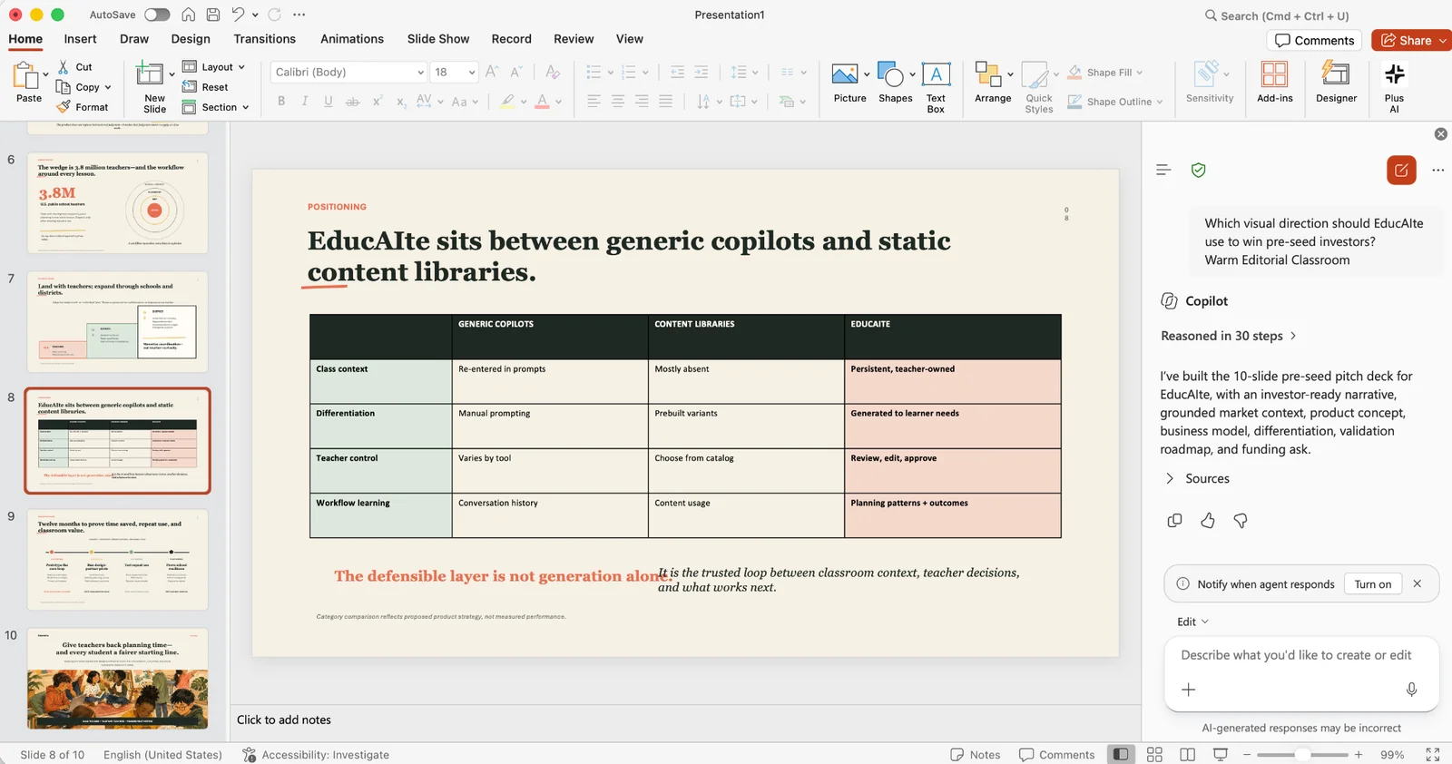
Task: Turn on agent response notifications
Action: tap(1372, 584)
